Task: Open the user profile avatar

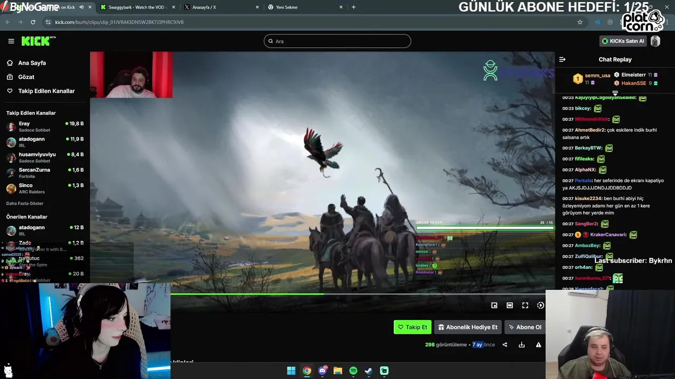Action: (x=655, y=41)
